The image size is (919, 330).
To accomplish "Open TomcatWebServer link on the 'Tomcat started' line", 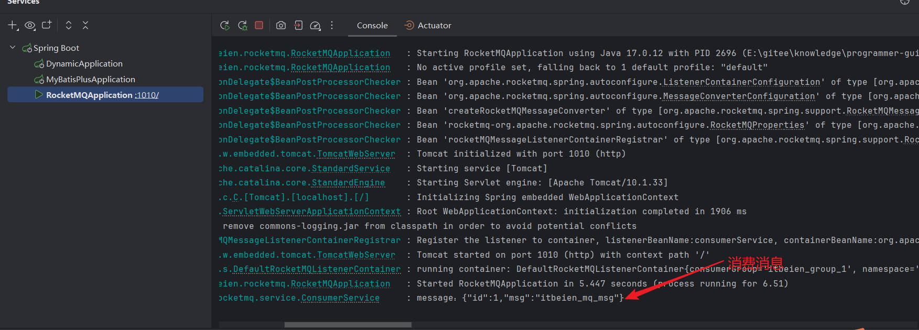I will point(356,255).
